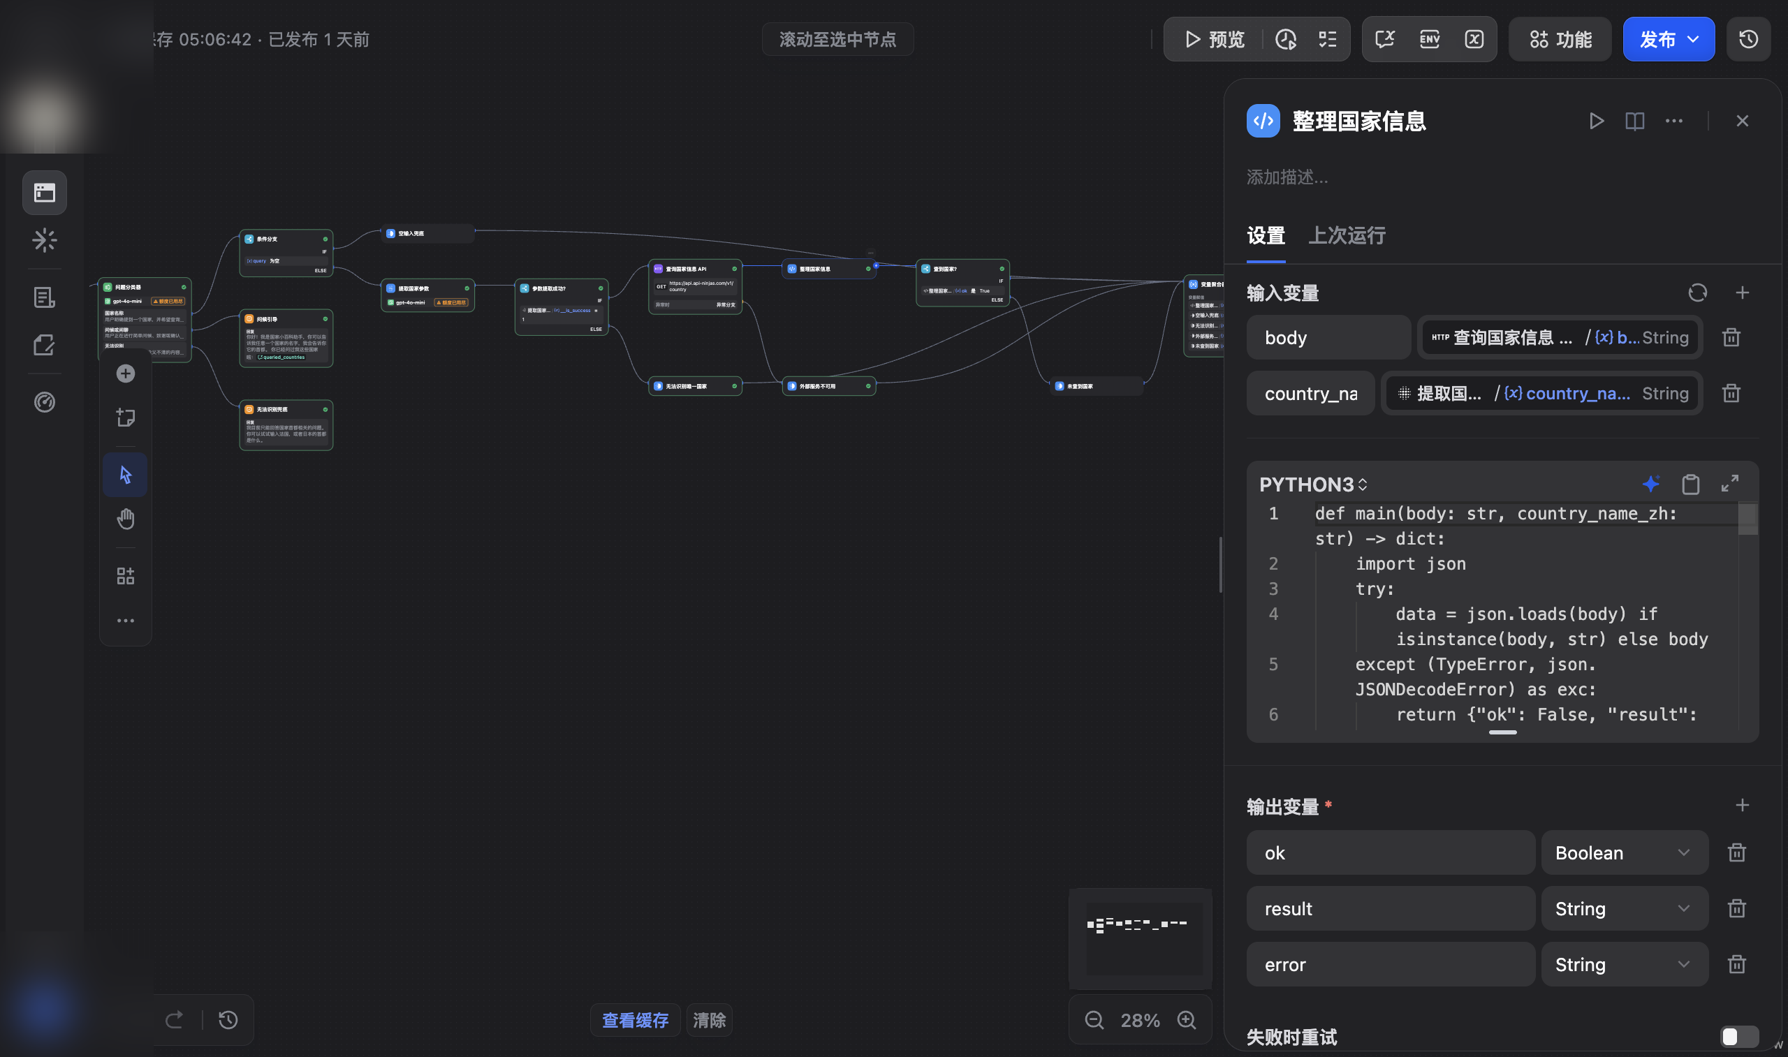Select the hand pan tool
The image size is (1788, 1057).
point(126,519)
